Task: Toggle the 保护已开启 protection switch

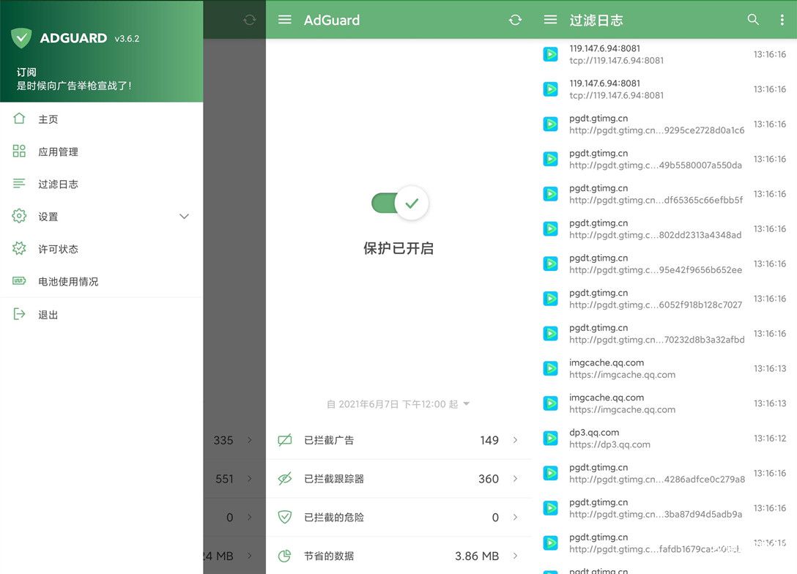Action: (x=399, y=203)
